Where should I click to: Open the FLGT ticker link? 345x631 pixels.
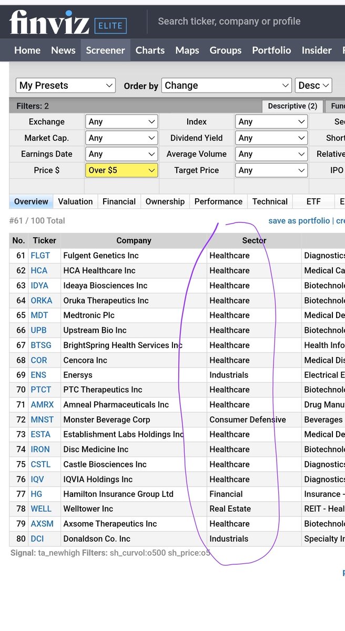(x=40, y=256)
